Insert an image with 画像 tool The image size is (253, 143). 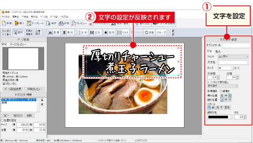pyautogui.click(x=54, y=32)
